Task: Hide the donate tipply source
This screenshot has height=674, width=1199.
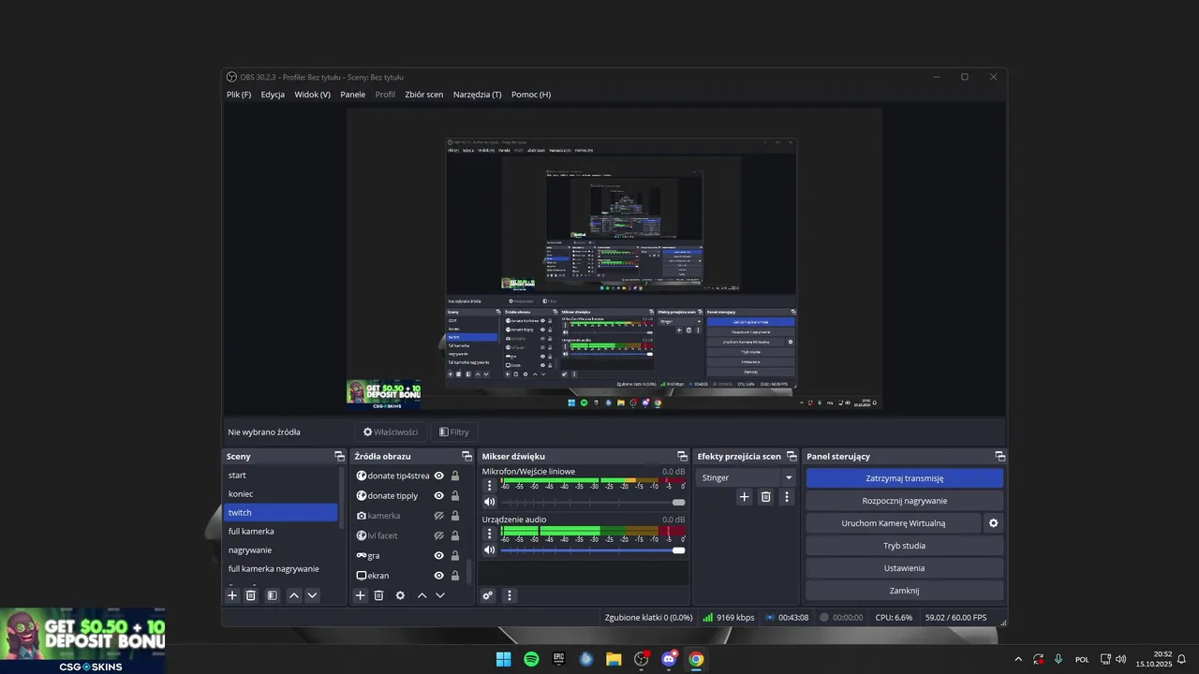Action: (x=438, y=496)
